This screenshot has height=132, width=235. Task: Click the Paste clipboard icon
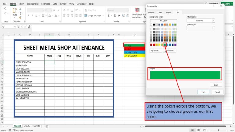click(15, 10)
